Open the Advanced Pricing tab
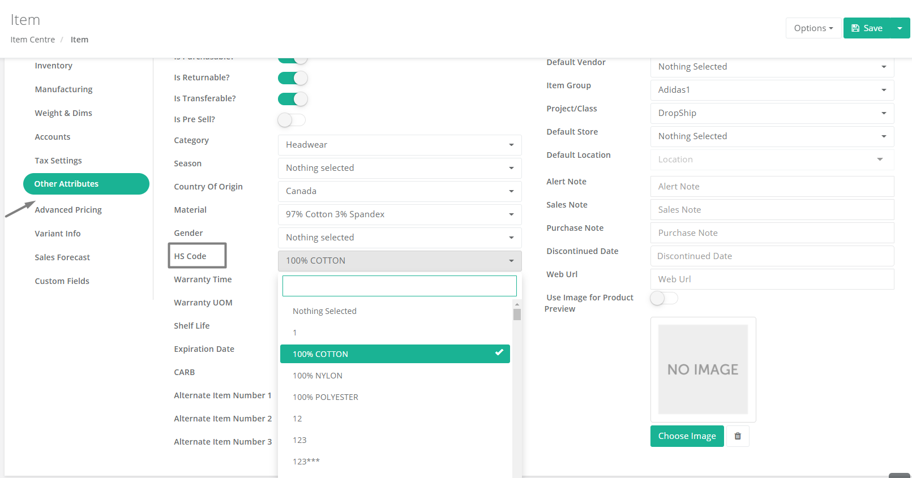912x478 pixels. 68,210
